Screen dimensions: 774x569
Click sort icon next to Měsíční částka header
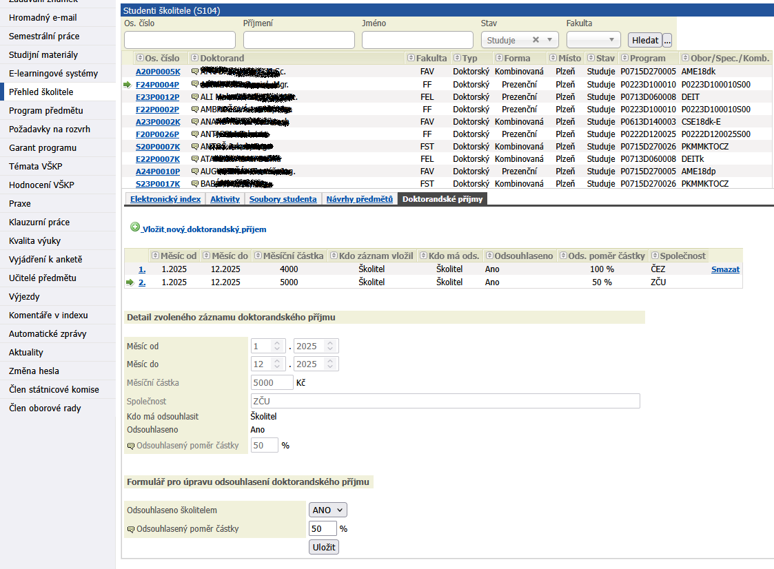click(x=258, y=256)
